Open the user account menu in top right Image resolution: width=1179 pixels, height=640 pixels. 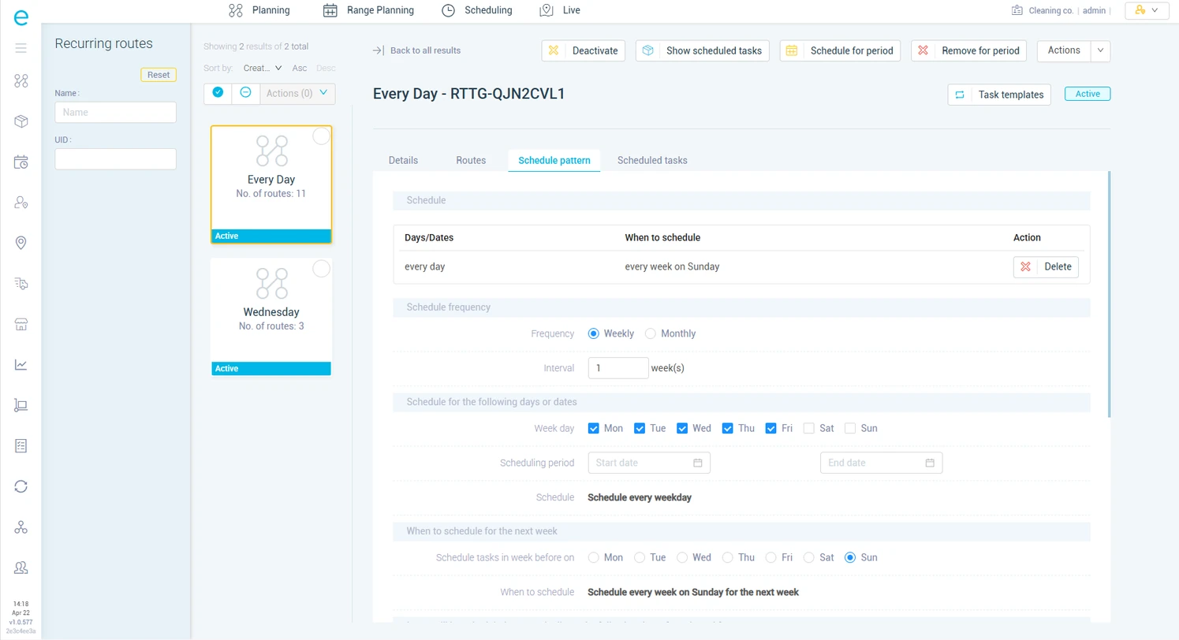pyautogui.click(x=1147, y=10)
